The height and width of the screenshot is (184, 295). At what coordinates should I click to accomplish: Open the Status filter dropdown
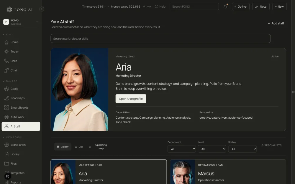(242, 149)
